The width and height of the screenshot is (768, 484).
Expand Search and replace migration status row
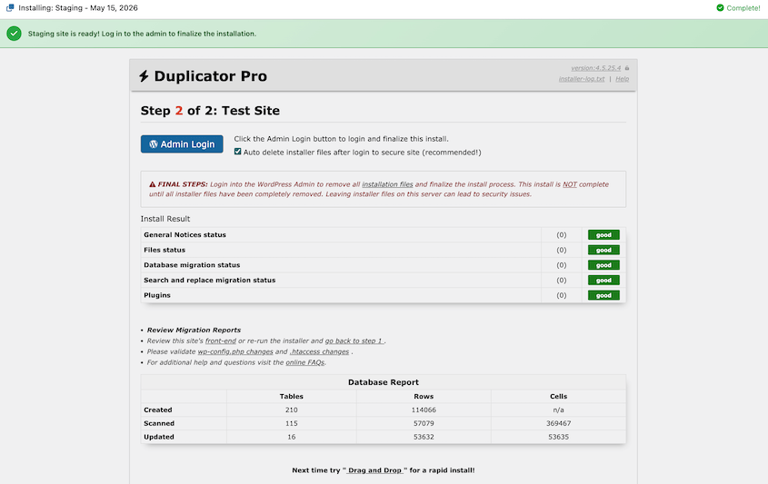coord(383,281)
